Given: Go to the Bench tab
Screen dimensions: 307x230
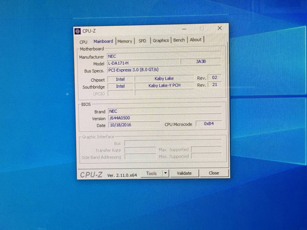Looking at the screenshot, I should click(179, 40).
